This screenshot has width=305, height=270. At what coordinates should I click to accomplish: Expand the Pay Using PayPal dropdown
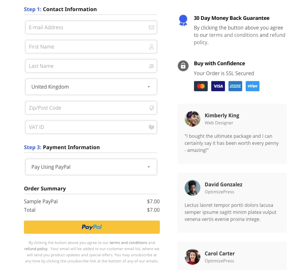coord(91,167)
